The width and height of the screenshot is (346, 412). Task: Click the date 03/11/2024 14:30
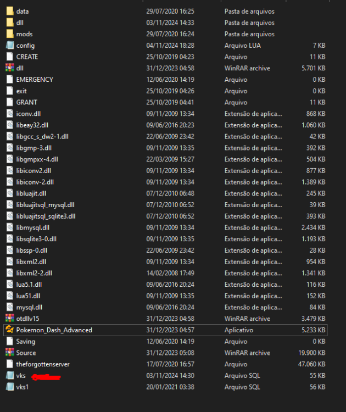click(170, 376)
